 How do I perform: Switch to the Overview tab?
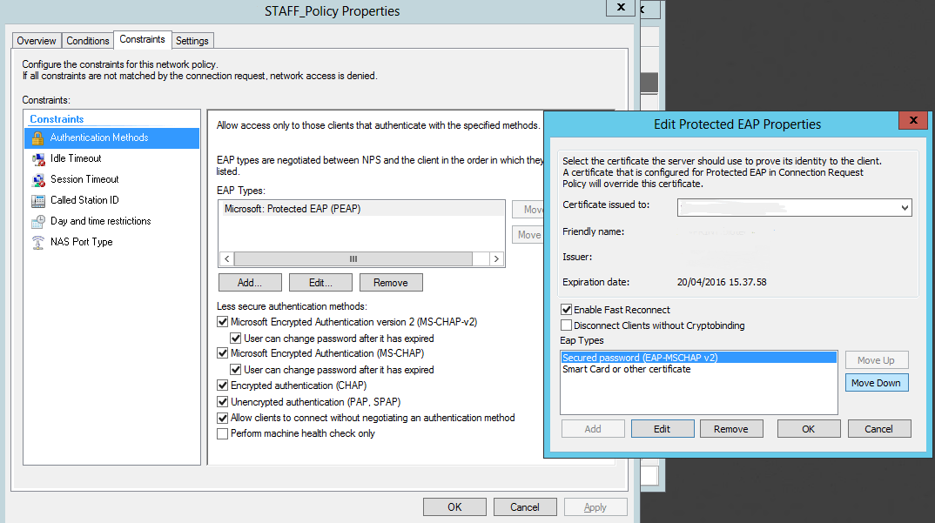[37, 41]
